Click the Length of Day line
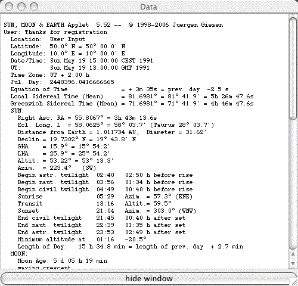Screen dimensions: 298x286 tap(131, 247)
